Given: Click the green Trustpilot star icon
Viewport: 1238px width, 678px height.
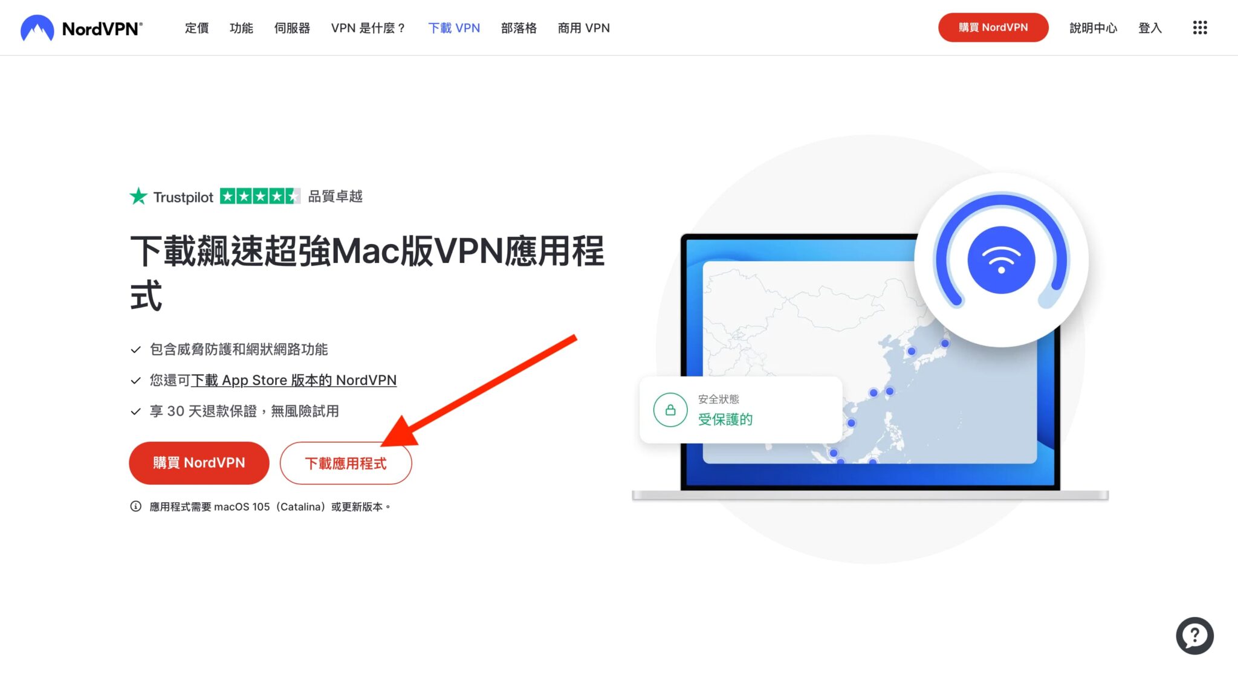Looking at the screenshot, I should (138, 196).
